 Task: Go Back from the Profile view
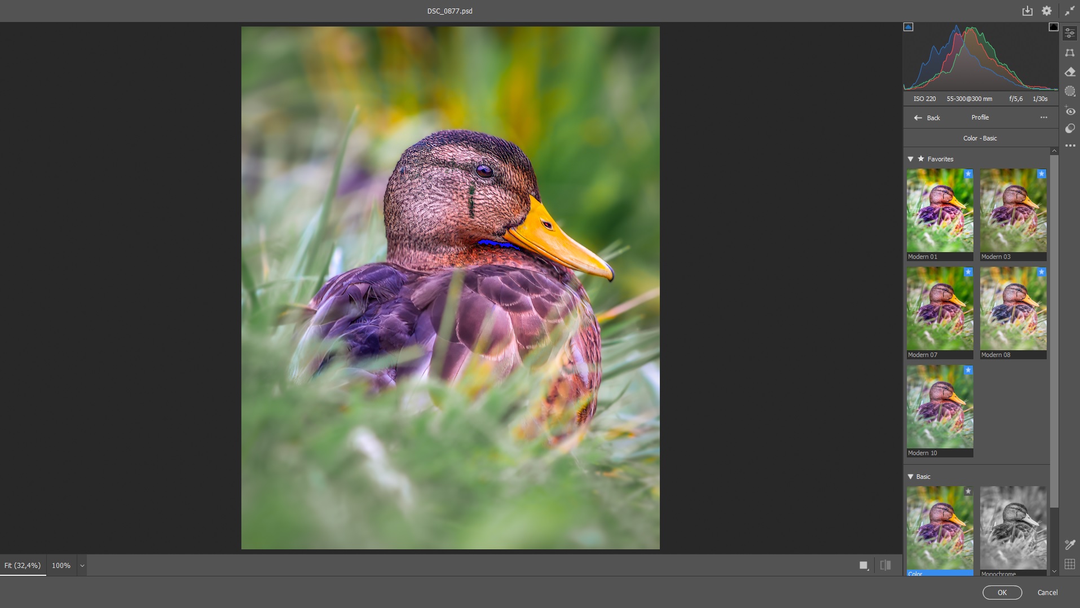pos(927,117)
